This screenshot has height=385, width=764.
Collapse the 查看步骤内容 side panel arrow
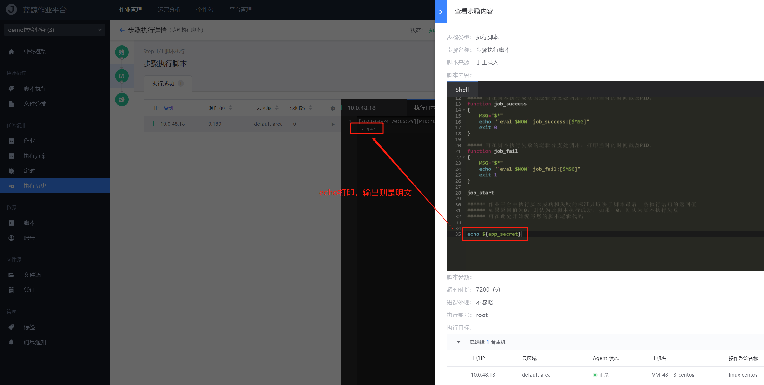[441, 12]
